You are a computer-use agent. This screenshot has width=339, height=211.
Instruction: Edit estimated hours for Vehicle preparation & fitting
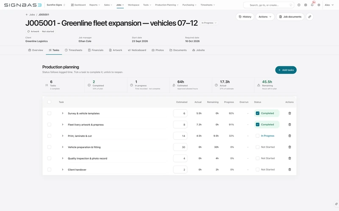click(x=180, y=147)
